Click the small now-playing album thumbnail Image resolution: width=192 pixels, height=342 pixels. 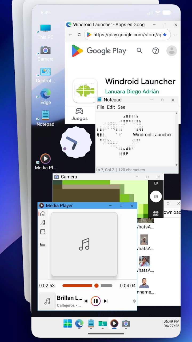47,301
